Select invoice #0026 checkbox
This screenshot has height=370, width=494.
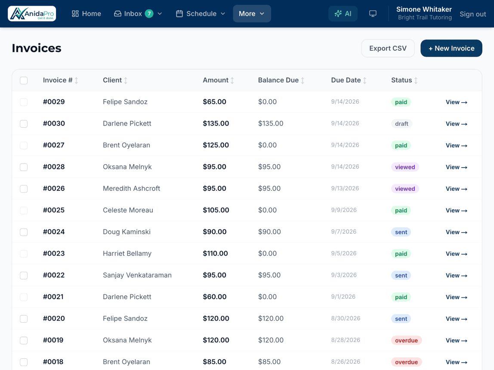(24, 189)
